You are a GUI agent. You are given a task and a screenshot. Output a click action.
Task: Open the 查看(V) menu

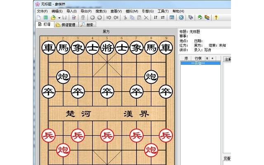(116, 11)
